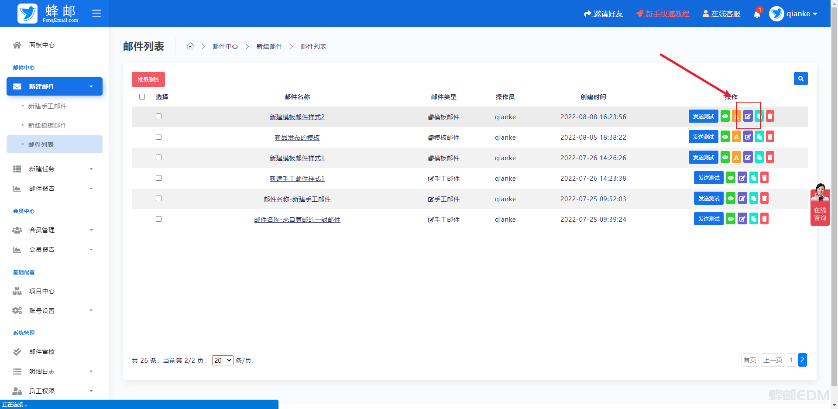Screen dimensions: 838x409
Task: Go to page 1 in pagination
Action: [791, 360]
